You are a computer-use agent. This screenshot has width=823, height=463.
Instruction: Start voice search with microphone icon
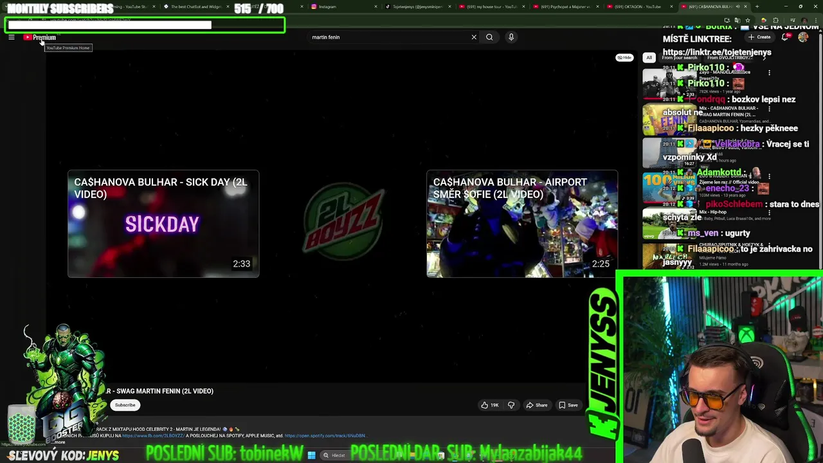pyautogui.click(x=511, y=37)
